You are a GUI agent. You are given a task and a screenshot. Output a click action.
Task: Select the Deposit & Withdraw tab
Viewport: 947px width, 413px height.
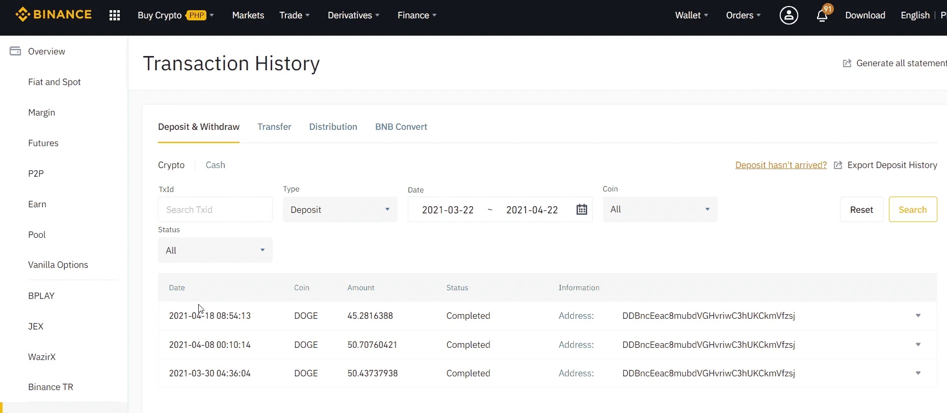pyautogui.click(x=199, y=127)
